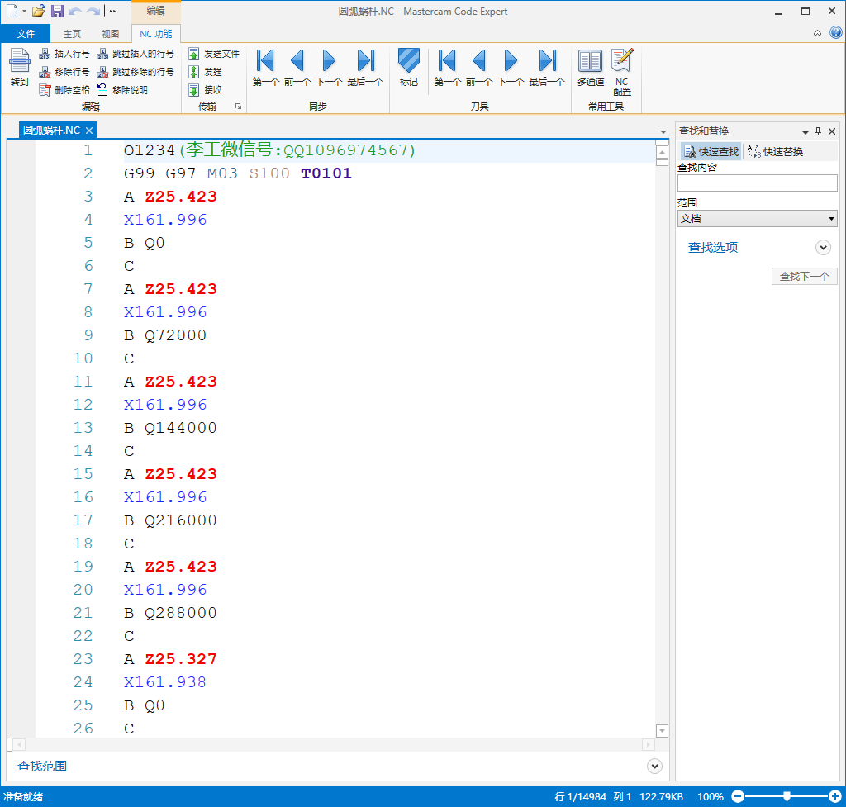Viewport: 846px width, 807px height.
Task: Click the editor vertical scrollbar down arrow
Action: coord(662,731)
